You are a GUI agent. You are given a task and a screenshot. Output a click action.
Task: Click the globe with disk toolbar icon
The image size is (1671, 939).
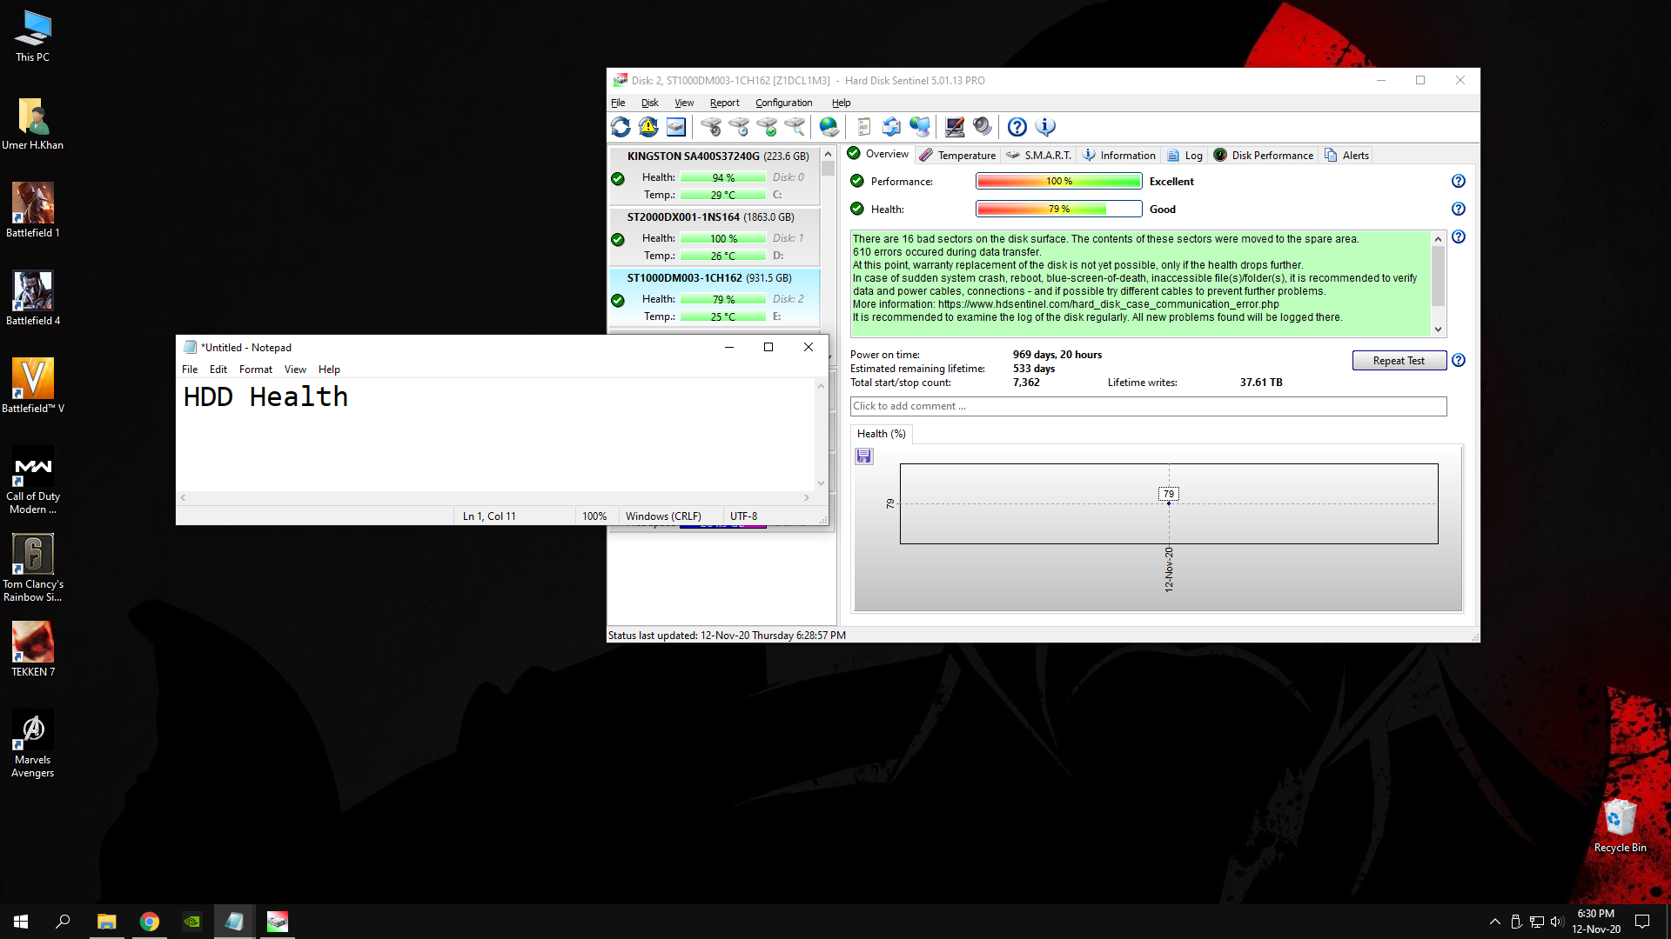tap(829, 127)
